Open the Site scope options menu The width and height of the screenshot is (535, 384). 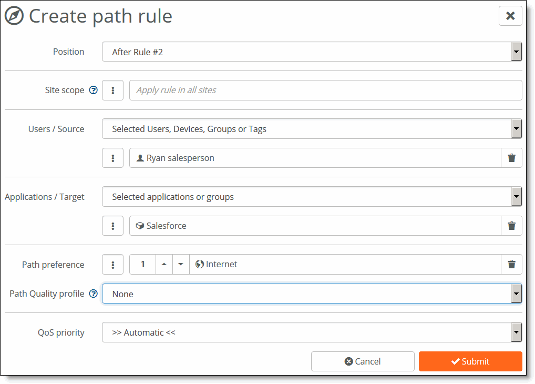pos(112,90)
